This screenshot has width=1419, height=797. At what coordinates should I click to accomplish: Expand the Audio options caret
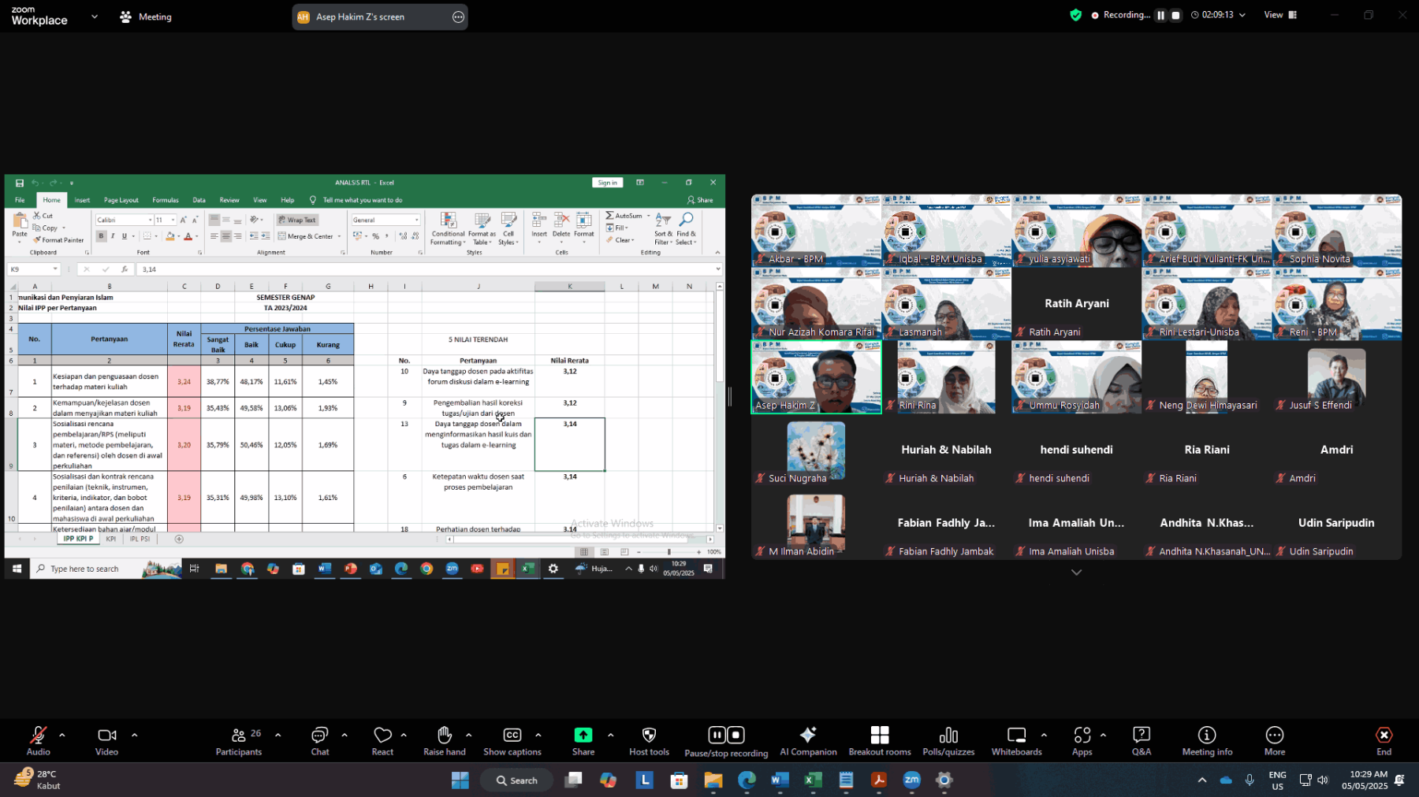pyautogui.click(x=61, y=735)
